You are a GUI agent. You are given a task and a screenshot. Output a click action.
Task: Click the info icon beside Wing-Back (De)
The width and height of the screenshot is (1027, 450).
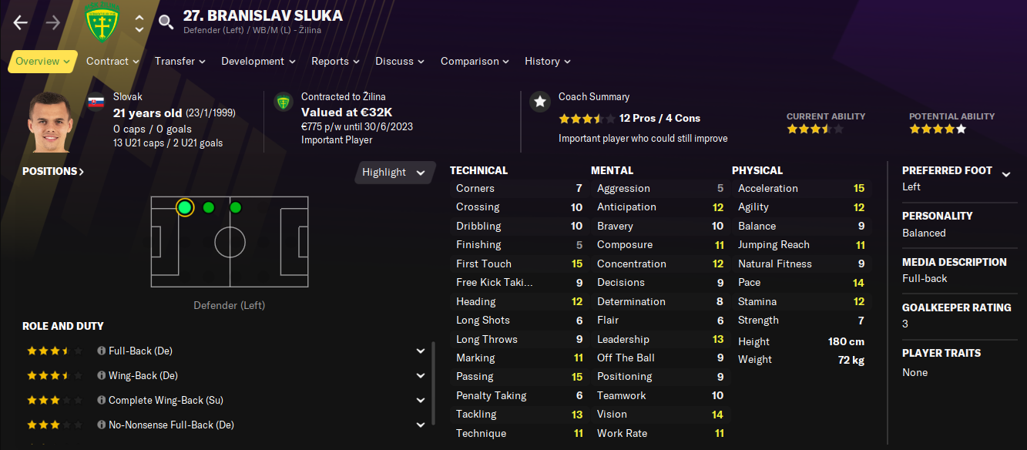point(101,375)
